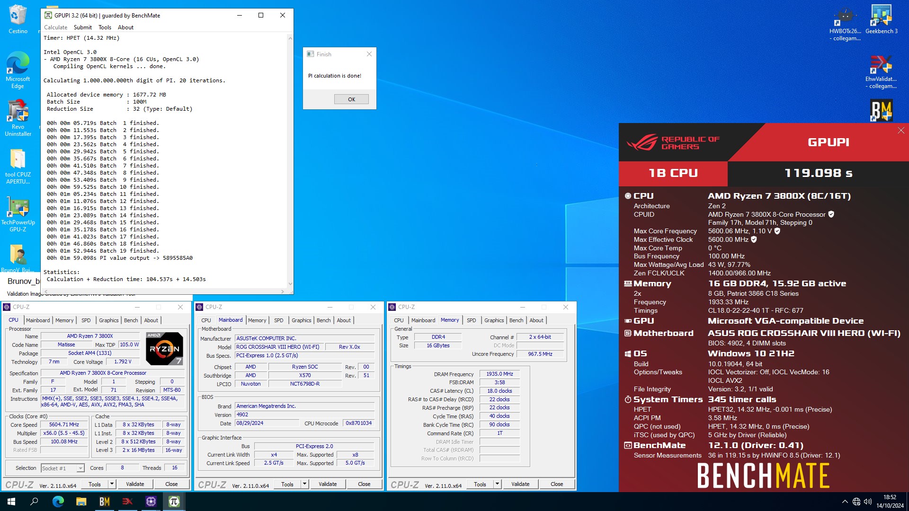Expand Tools dropdown arrow in second CPU-Z
This screenshot has width=909, height=511.
point(304,484)
